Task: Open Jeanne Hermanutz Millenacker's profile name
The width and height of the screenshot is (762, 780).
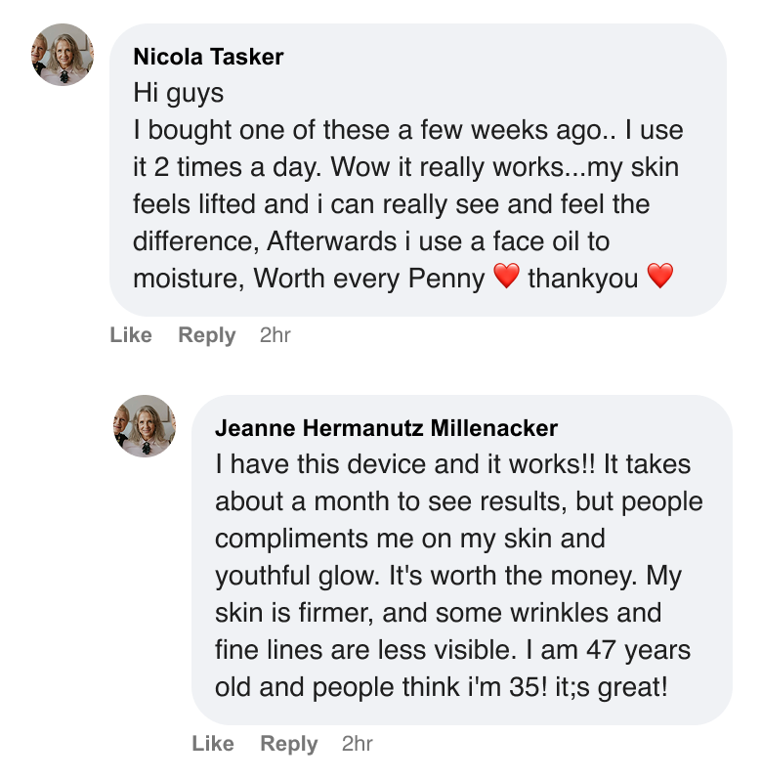Action: coord(386,428)
